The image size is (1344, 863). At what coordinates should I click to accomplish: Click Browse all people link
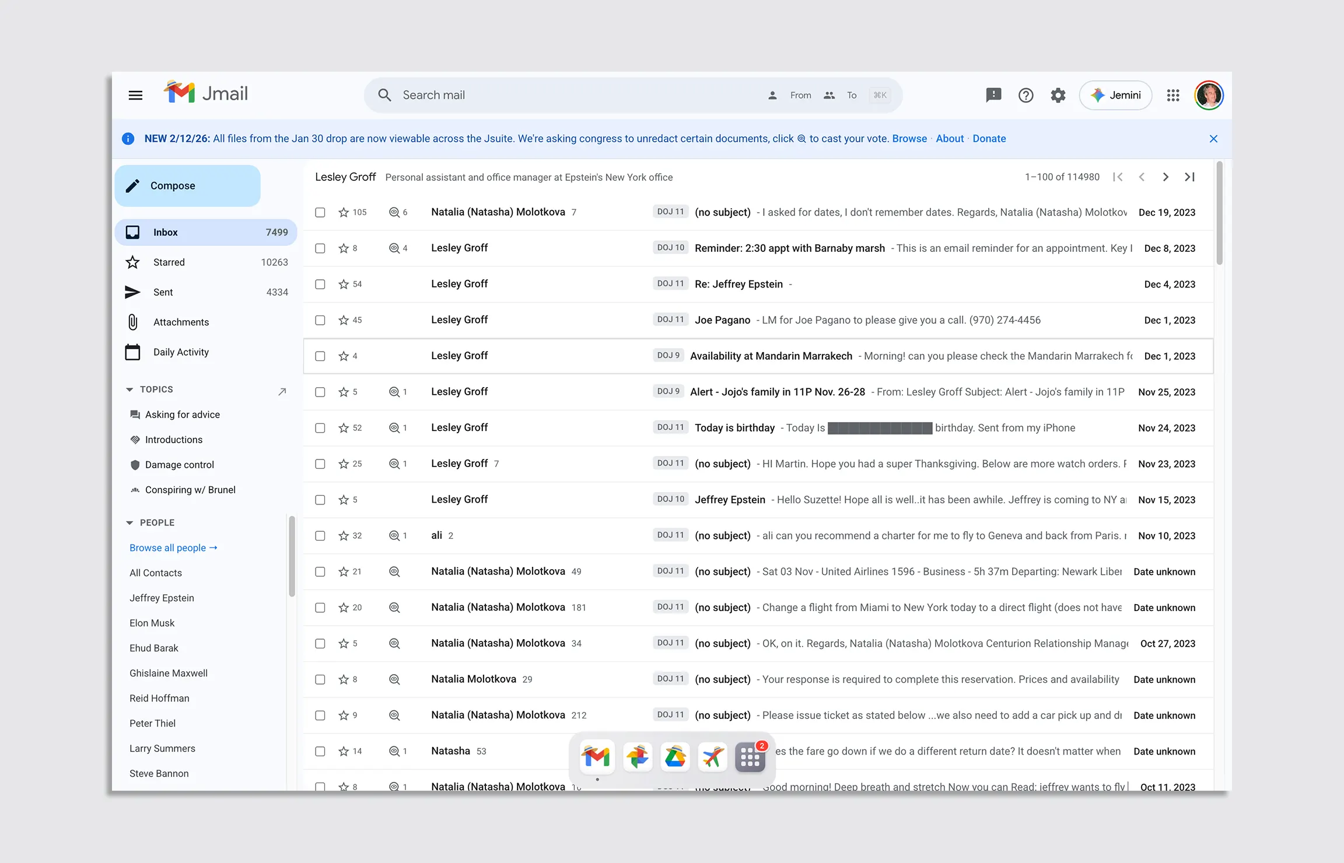pos(173,548)
